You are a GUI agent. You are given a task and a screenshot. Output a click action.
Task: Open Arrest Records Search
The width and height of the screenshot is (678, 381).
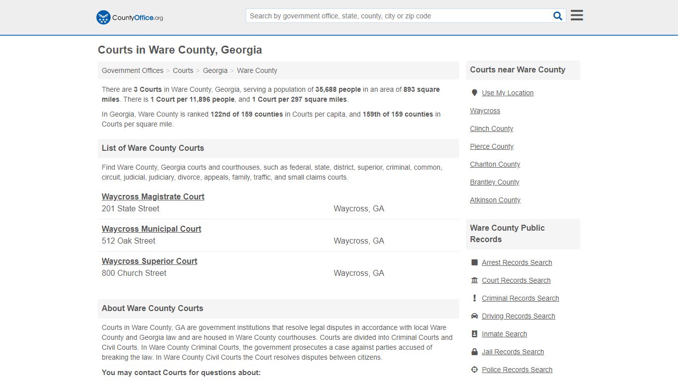(x=517, y=262)
